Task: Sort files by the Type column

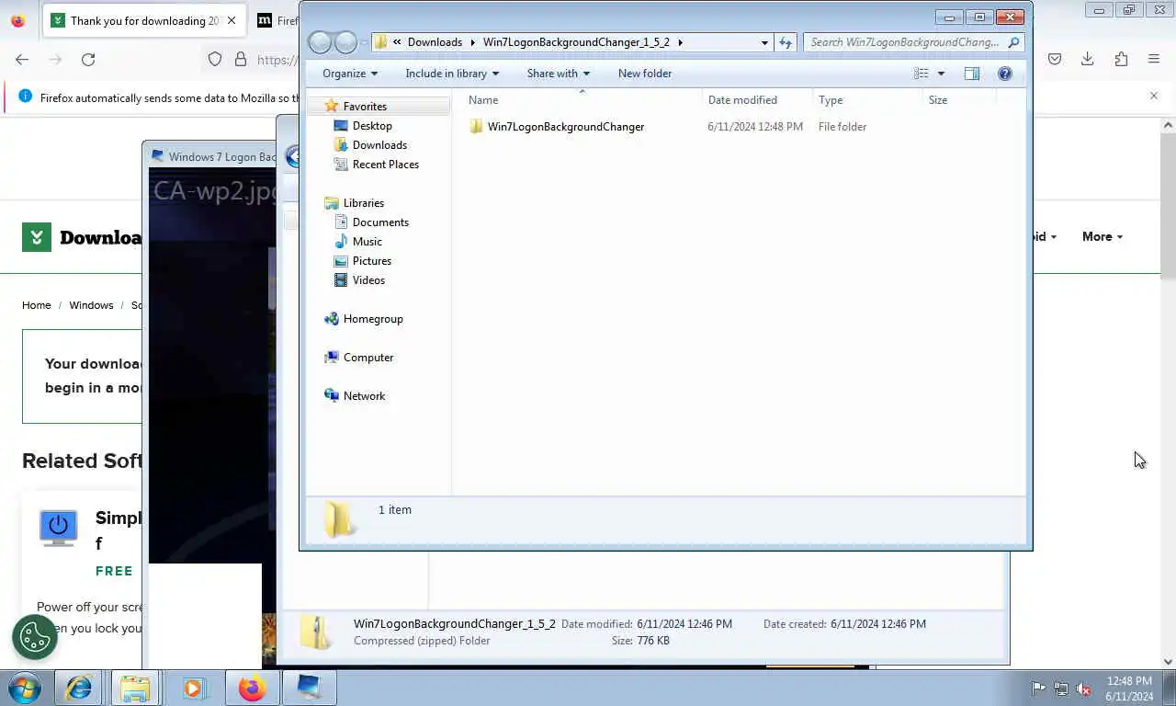Action: coord(868,100)
